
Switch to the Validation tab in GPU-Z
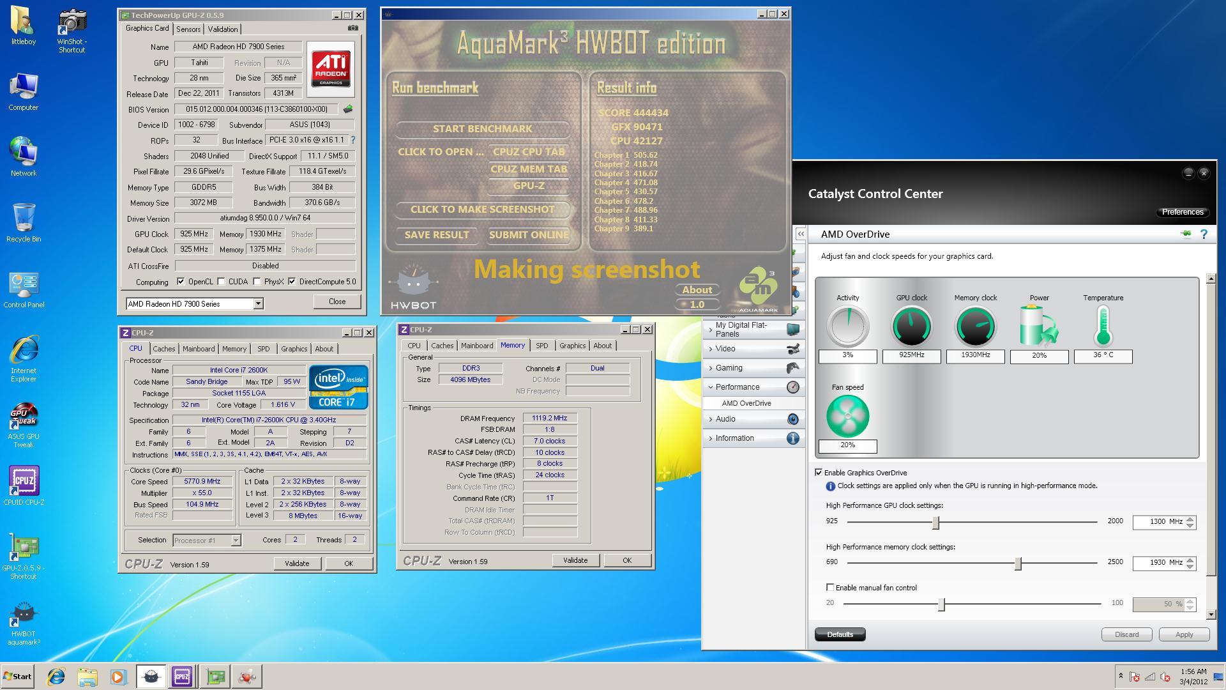point(223,29)
